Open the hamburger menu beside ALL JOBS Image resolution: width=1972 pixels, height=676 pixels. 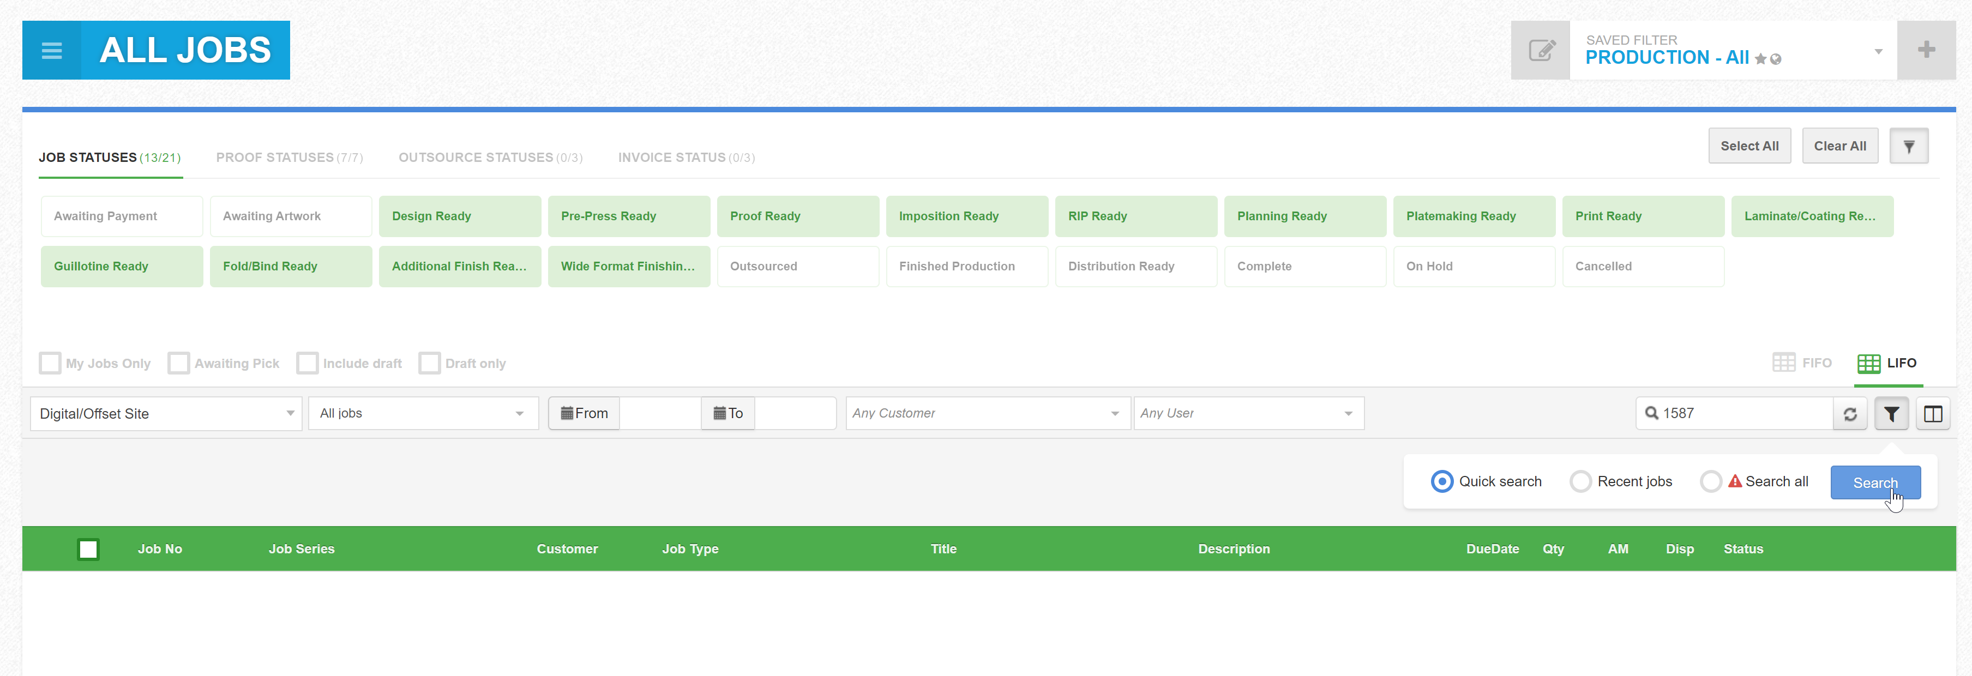[x=51, y=51]
